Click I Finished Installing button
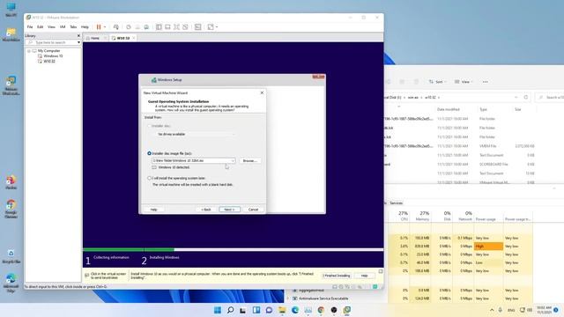 click(x=337, y=276)
